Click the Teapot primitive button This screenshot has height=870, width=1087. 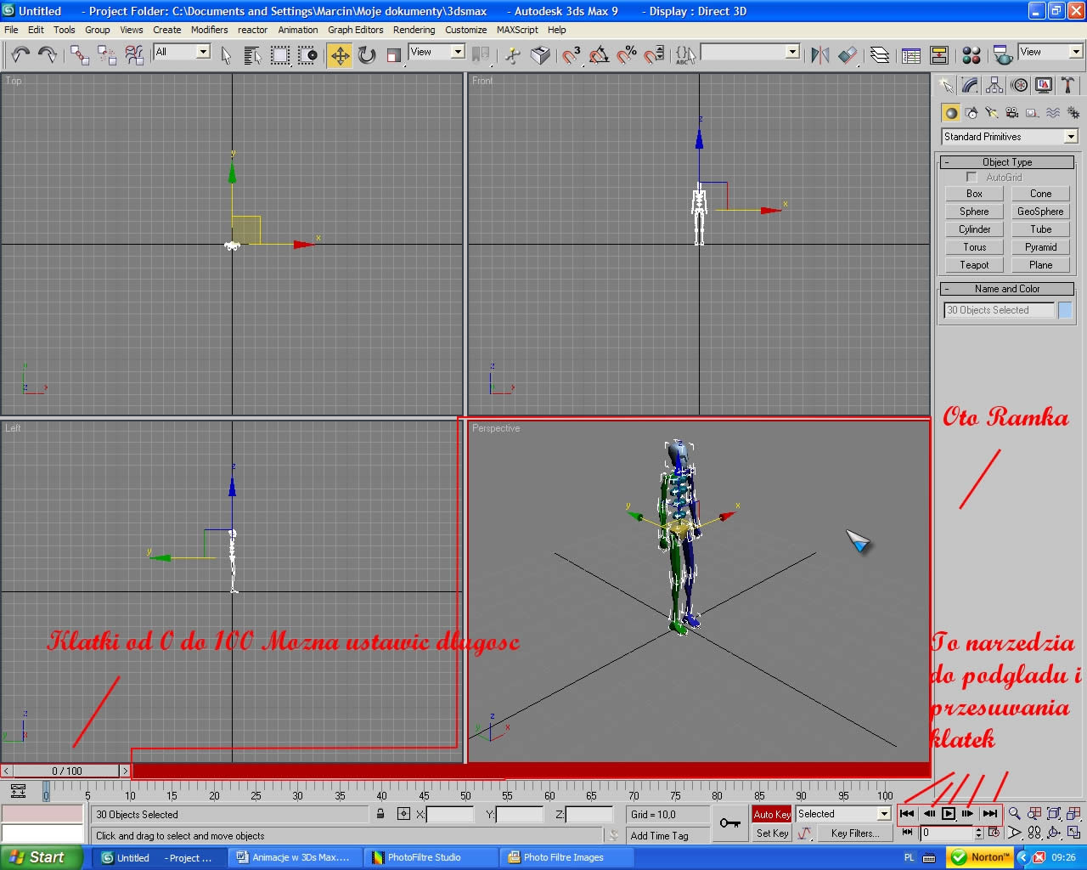coord(974,265)
